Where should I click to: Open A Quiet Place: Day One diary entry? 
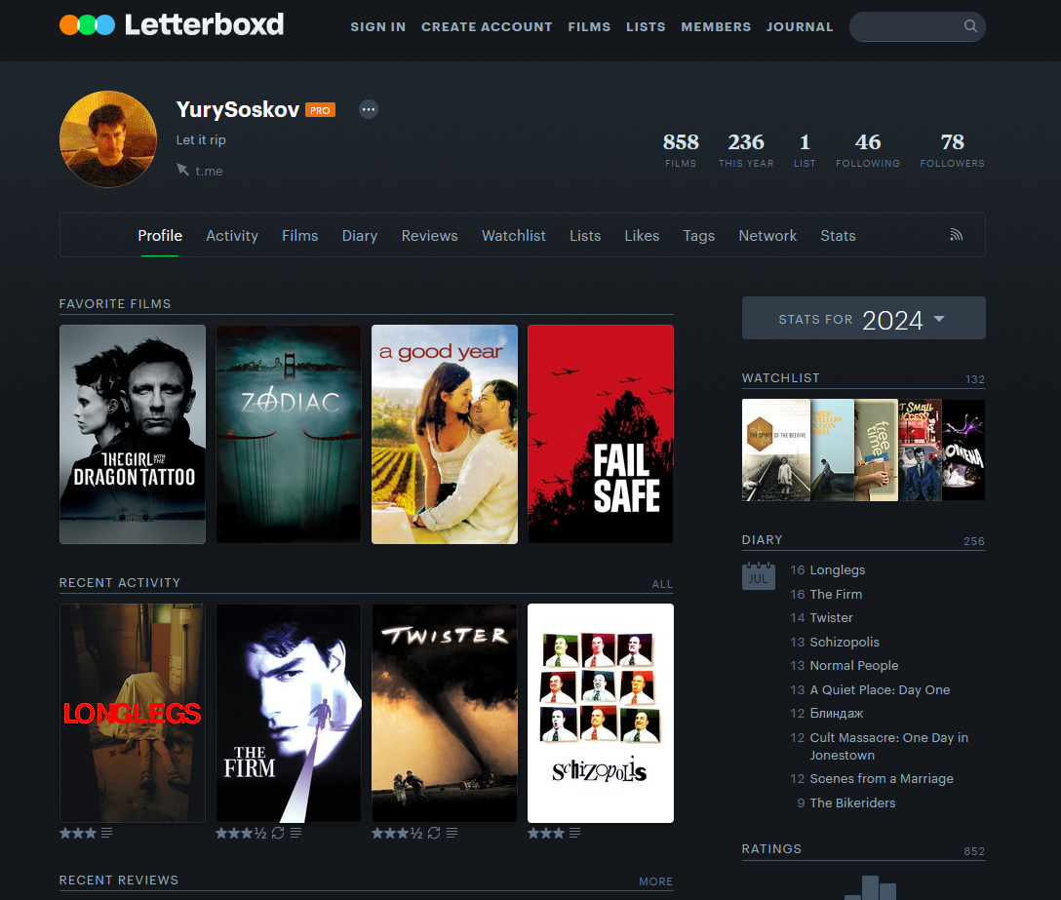click(880, 689)
